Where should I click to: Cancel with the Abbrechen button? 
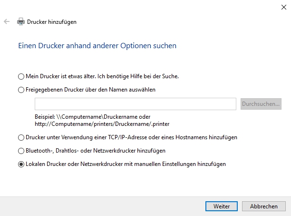pos(263,206)
